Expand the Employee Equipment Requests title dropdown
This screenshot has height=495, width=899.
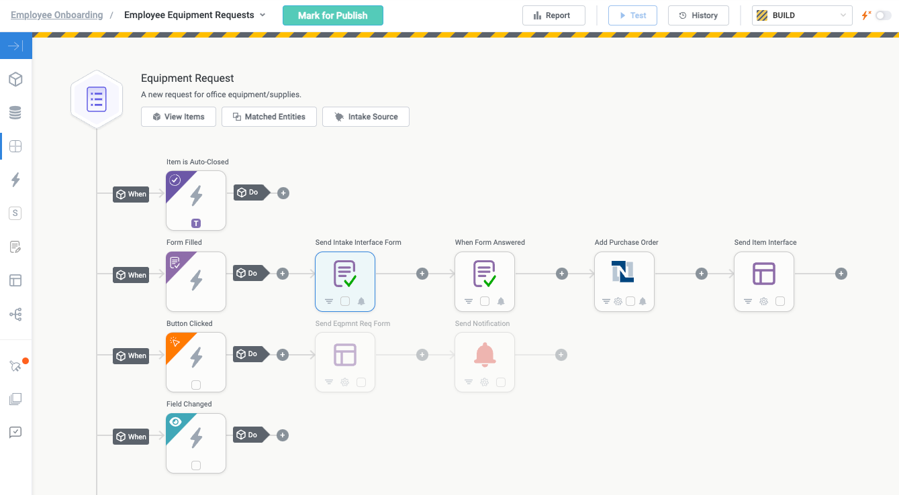[263, 14]
